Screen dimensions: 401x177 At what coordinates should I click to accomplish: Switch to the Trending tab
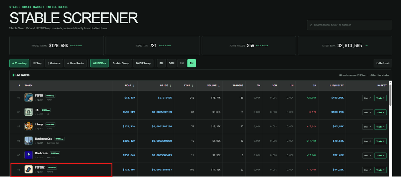pyautogui.click(x=19, y=63)
